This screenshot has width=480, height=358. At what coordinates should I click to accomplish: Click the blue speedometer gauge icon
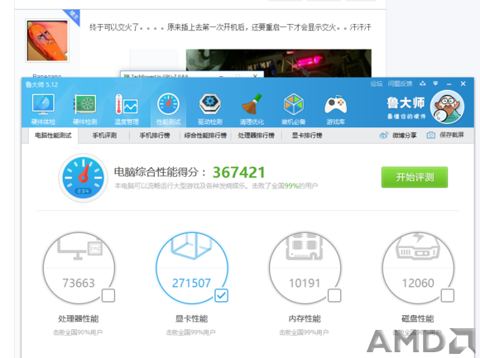coord(83,178)
